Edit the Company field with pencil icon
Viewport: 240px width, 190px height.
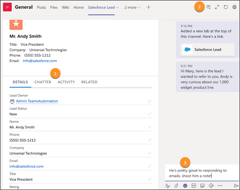150,153
